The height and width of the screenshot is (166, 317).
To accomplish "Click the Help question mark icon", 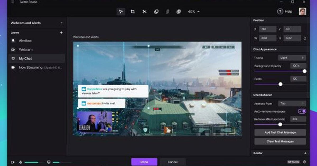I will pyautogui.click(x=280, y=11).
